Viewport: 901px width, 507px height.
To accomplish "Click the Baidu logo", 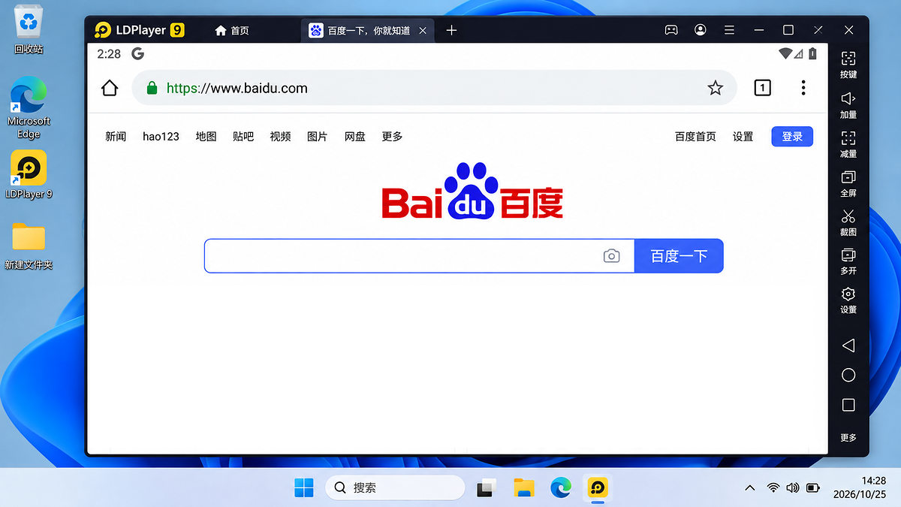I will pyautogui.click(x=472, y=191).
